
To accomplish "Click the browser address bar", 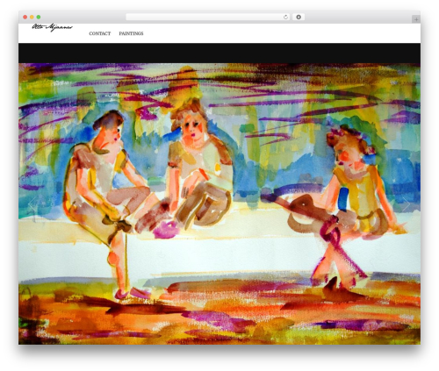I will point(208,17).
